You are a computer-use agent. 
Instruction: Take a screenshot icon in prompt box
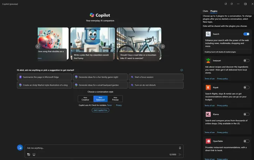tap(34, 154)
